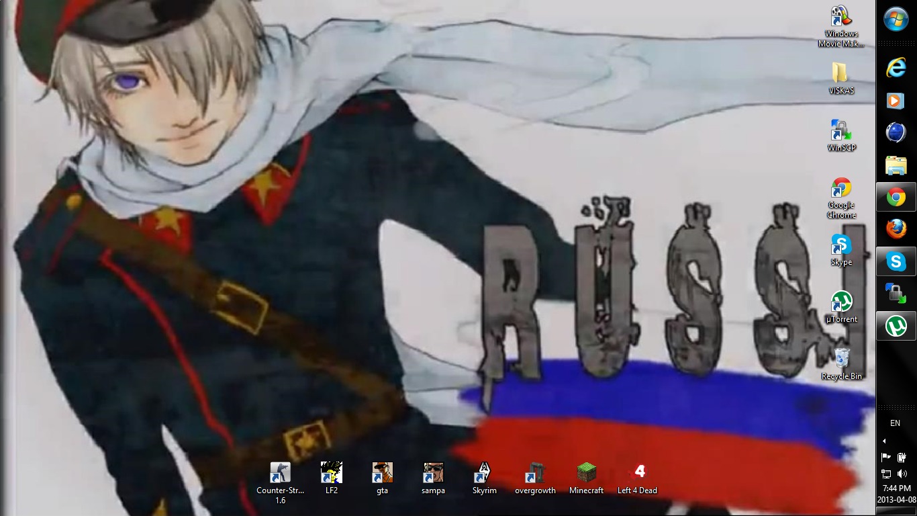Click the Show desktop button on the taskbar
917x516 pixels.
tap(896, 511)
